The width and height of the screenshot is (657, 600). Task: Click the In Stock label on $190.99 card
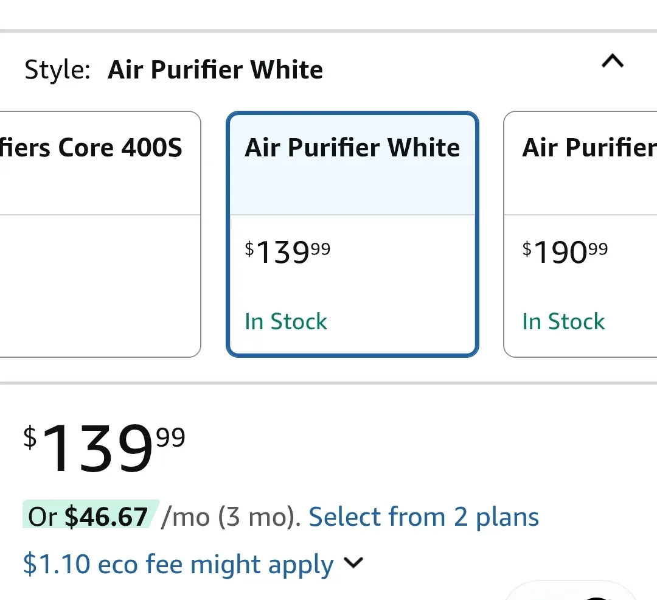(x=563, y=321)
